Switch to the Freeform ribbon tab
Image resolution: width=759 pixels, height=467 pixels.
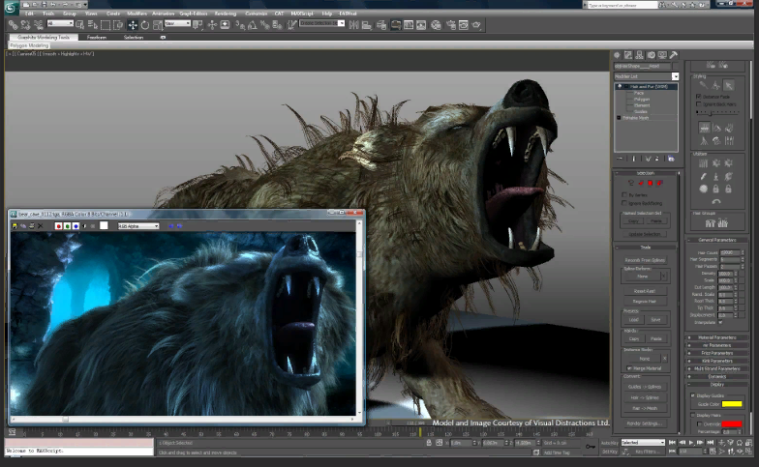[x=97, y=37]
